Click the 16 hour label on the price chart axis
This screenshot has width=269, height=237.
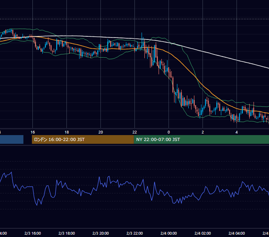pos(32,132)
